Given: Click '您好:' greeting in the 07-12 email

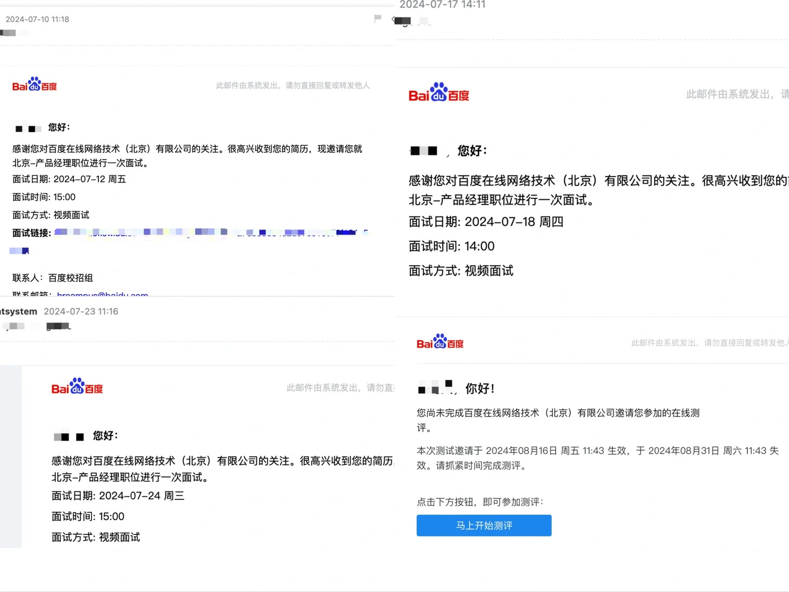Looking at the screenshot, I should [x=59, y=127].
